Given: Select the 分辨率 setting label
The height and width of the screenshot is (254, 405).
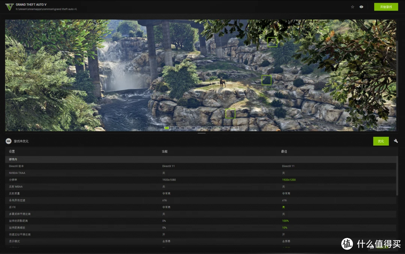Looking at the screenshot, I should tap(13, 180).
